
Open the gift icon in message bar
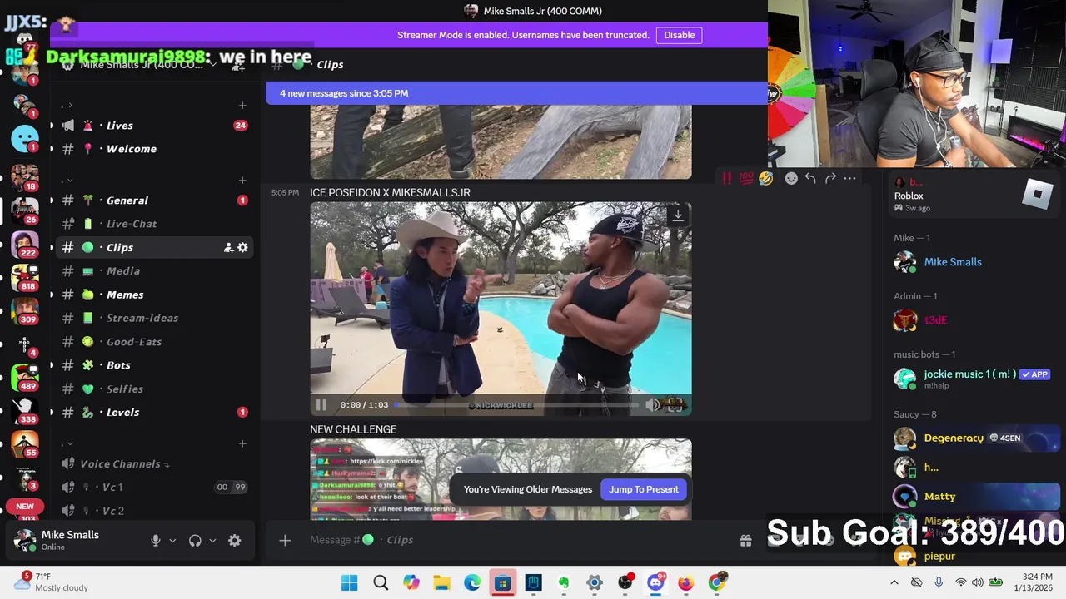coord(745,541)
